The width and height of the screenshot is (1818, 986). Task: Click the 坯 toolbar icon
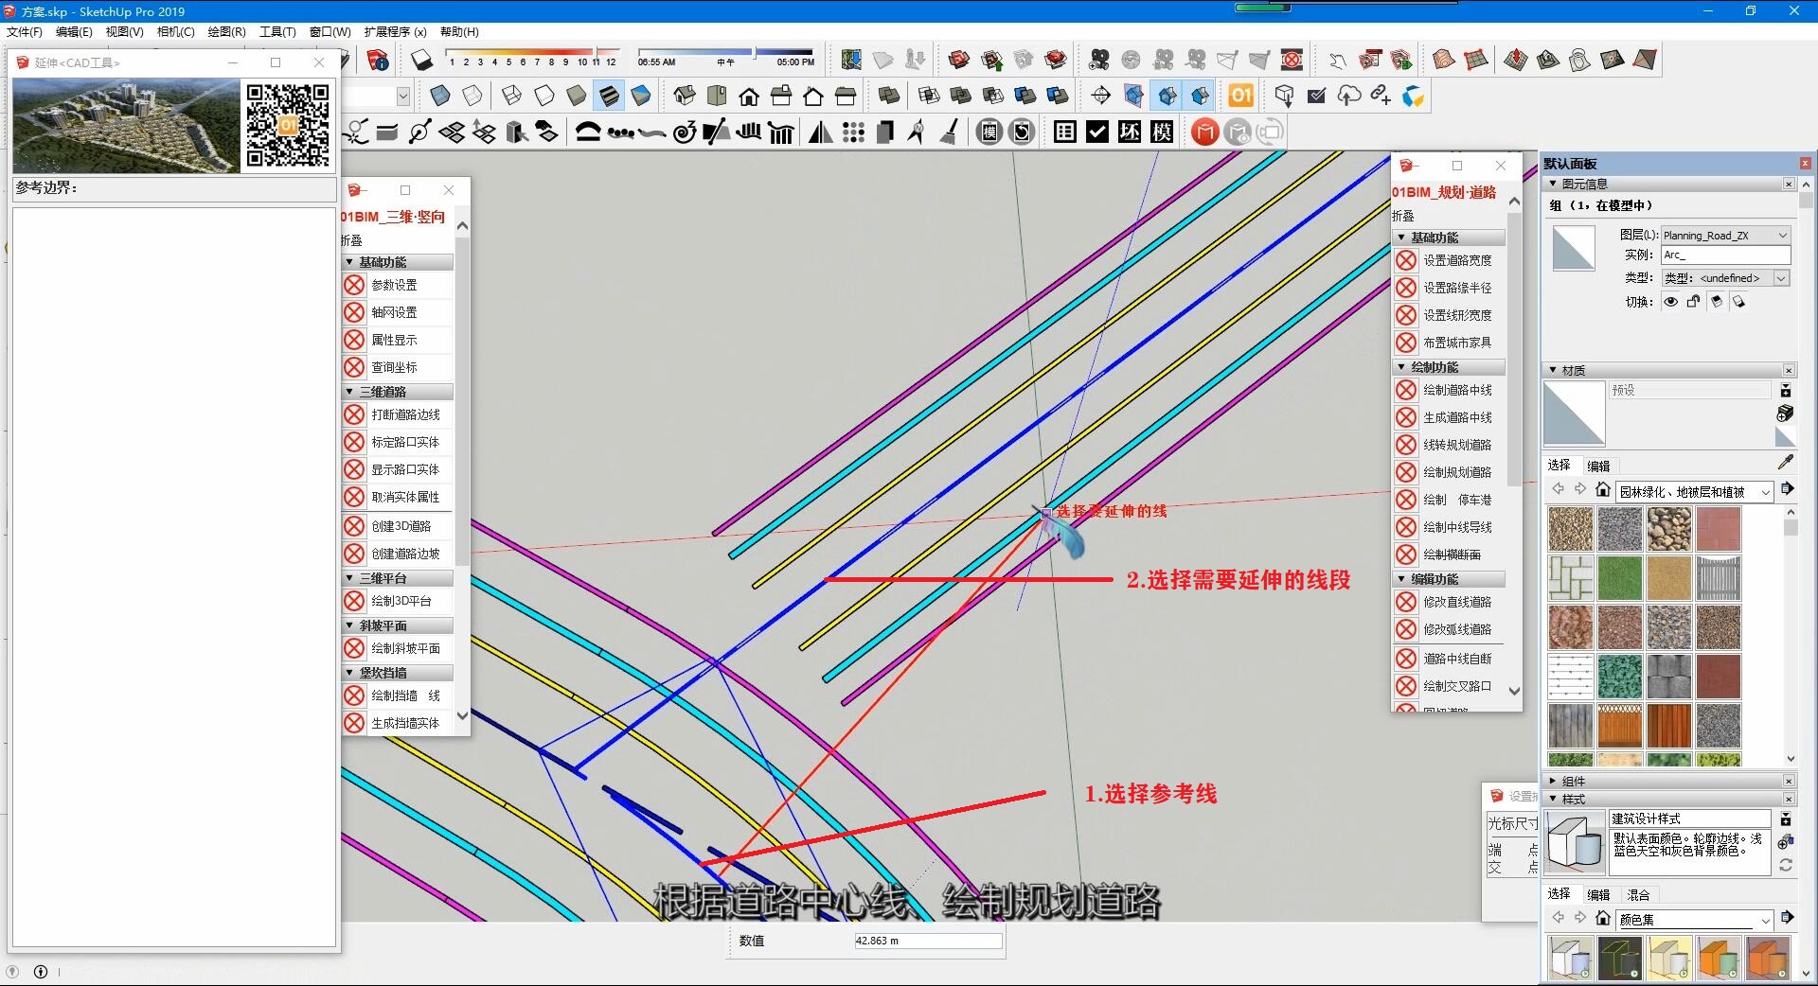(1130, 132)
